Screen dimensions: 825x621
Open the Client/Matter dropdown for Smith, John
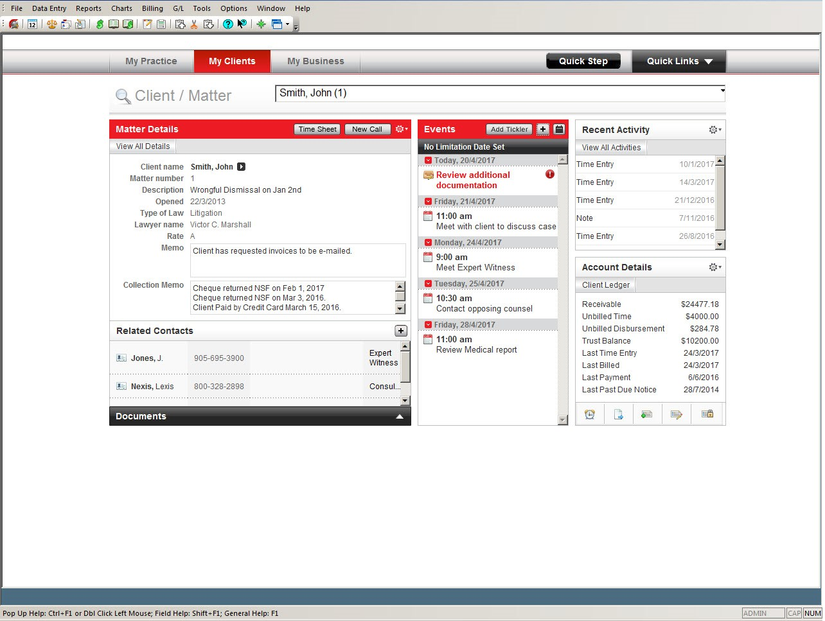(720, 92)
